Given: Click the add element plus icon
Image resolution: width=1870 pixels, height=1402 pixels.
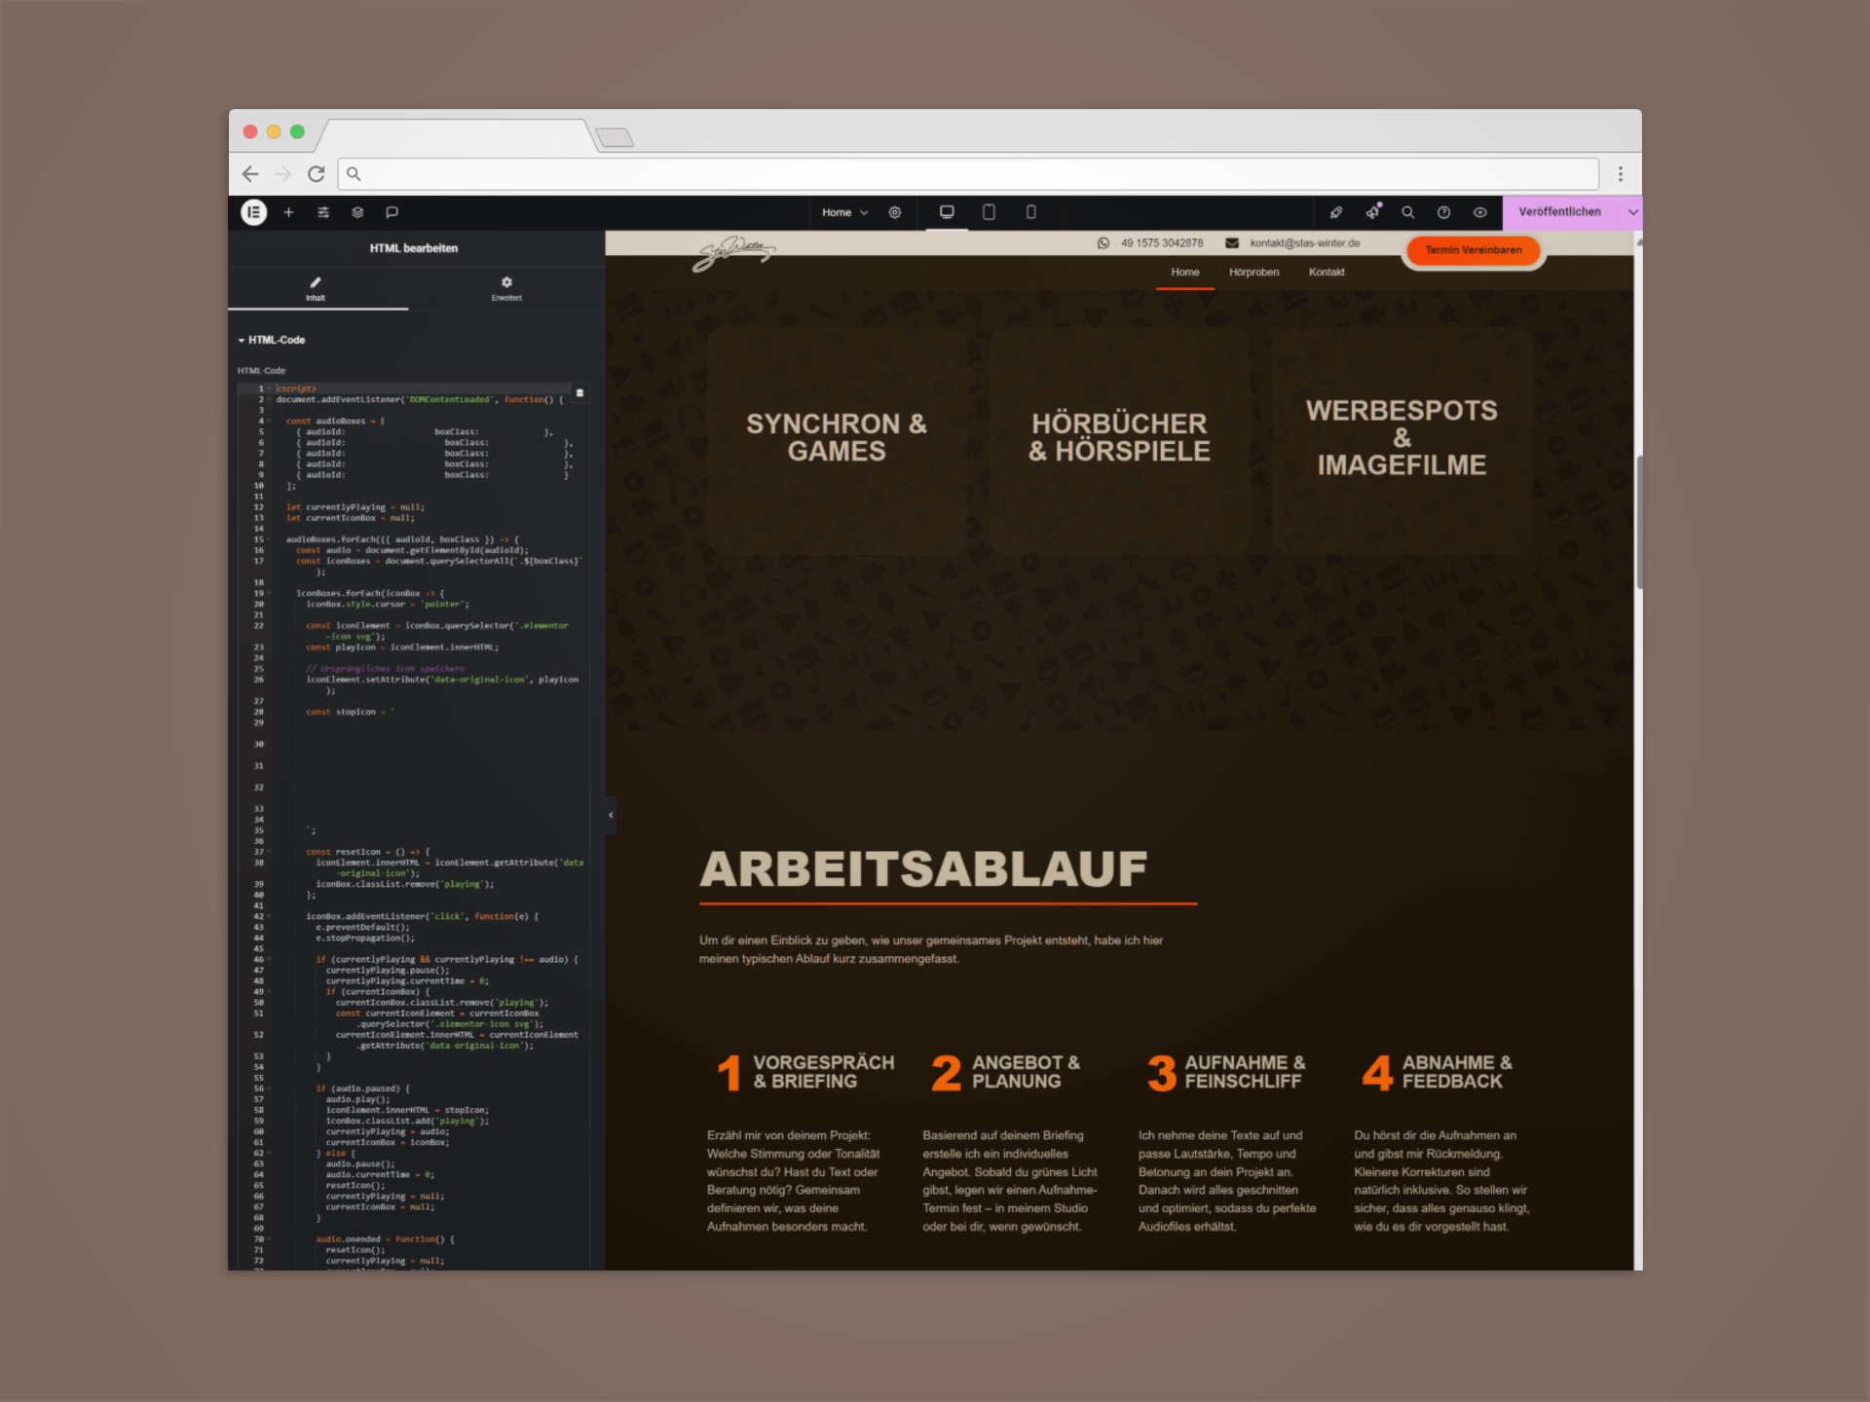Looking at the screenshot, I should click(288, 212).
